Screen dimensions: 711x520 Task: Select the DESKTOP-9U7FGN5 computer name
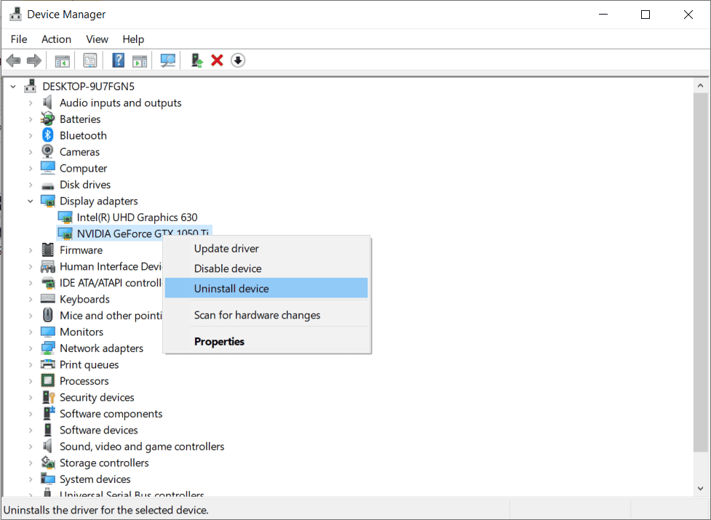(x=89, y=86)
